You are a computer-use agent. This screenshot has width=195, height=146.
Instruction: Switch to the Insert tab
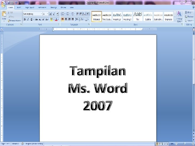click(19, 8)
